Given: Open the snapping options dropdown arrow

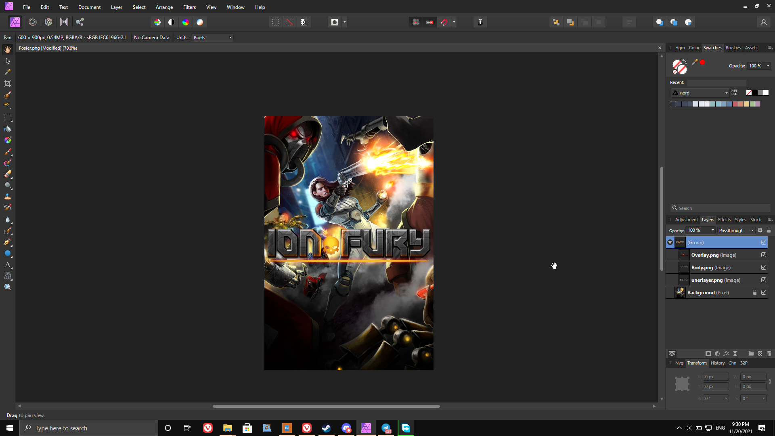Looking at the screenshot, I should pos(454,22).
